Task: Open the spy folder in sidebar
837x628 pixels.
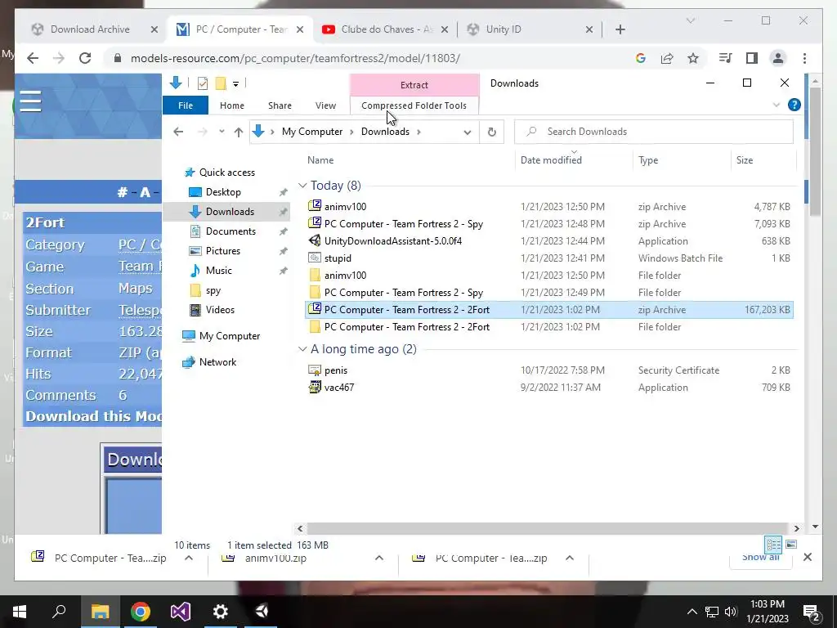Action: click(213, 290)
